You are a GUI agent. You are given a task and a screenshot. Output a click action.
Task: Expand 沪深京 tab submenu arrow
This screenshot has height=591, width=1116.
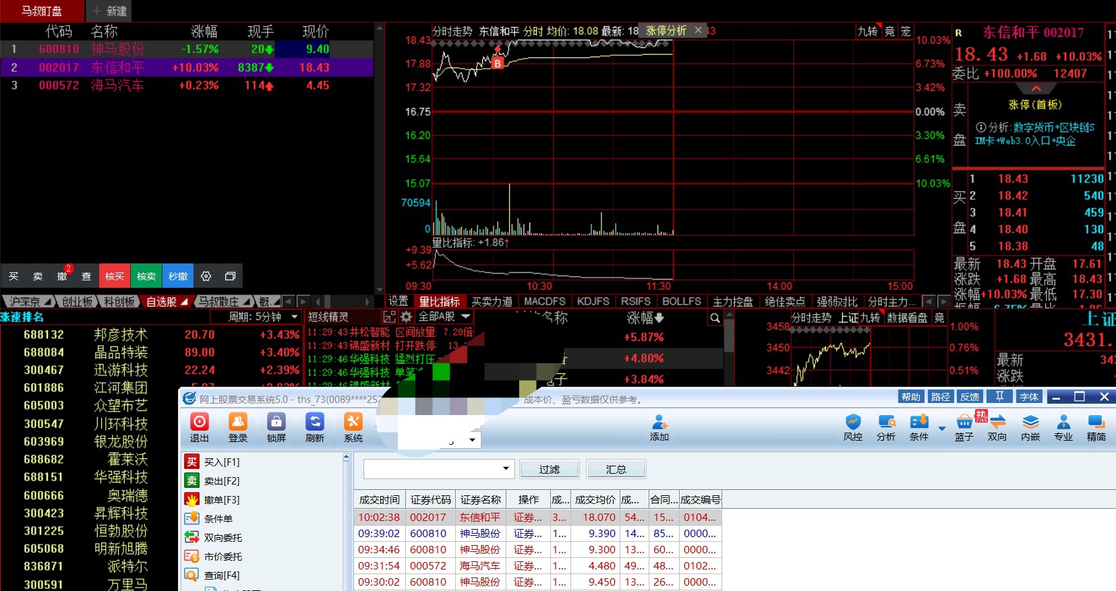point(47,302)
